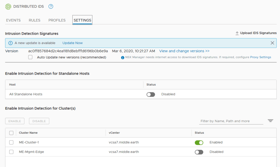Enable the ME-Mgmt-Edge status toggle

199,152
